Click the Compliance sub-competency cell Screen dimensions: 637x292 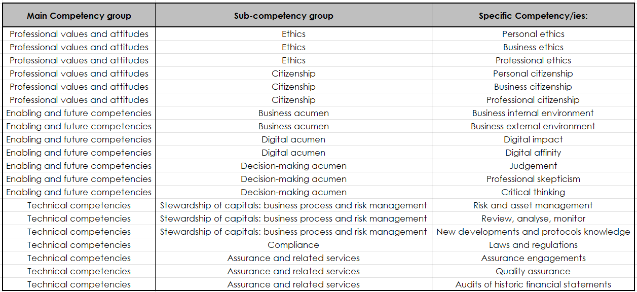click(293, 245)
